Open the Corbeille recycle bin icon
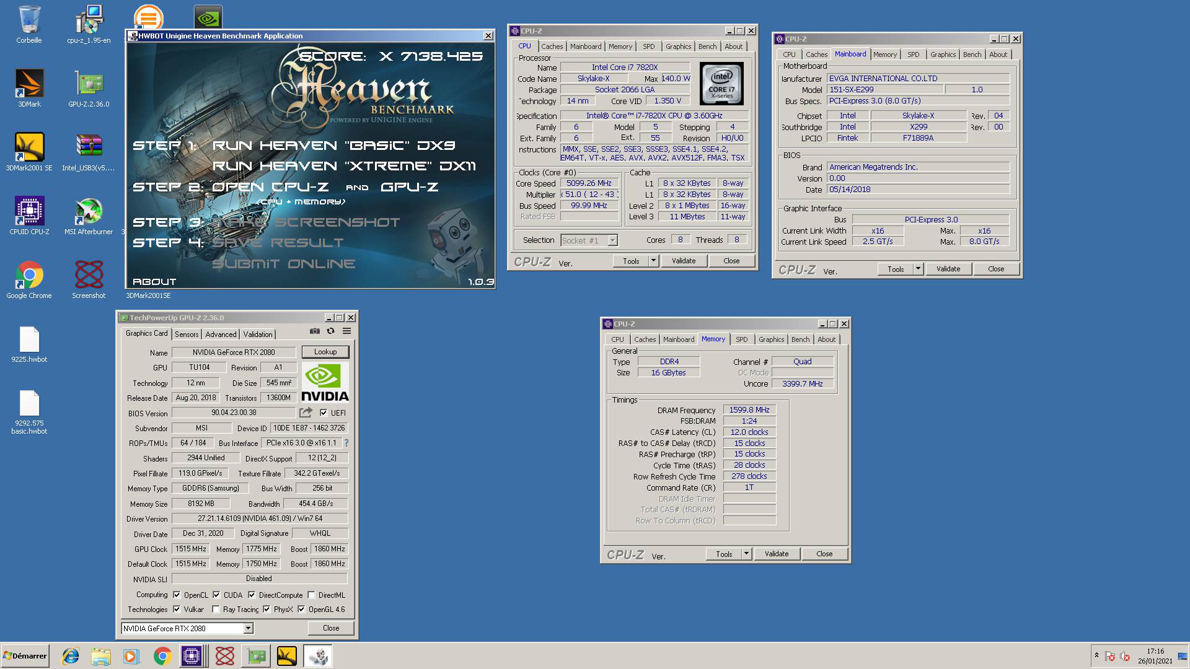The image size is (1190, 669). pyautogui.click(x=29, y=25)
